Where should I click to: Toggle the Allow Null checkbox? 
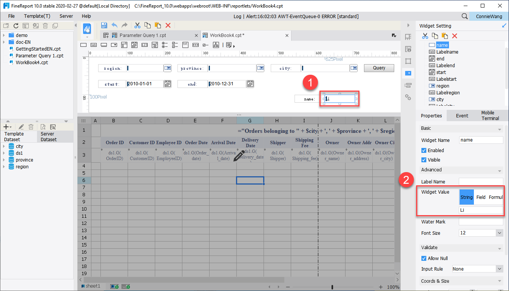424,258
